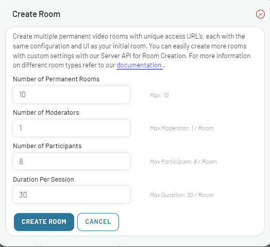The height and width of the screenshot is (247, 270).
Task: Open the documentation link
Action: pos(139,65)
